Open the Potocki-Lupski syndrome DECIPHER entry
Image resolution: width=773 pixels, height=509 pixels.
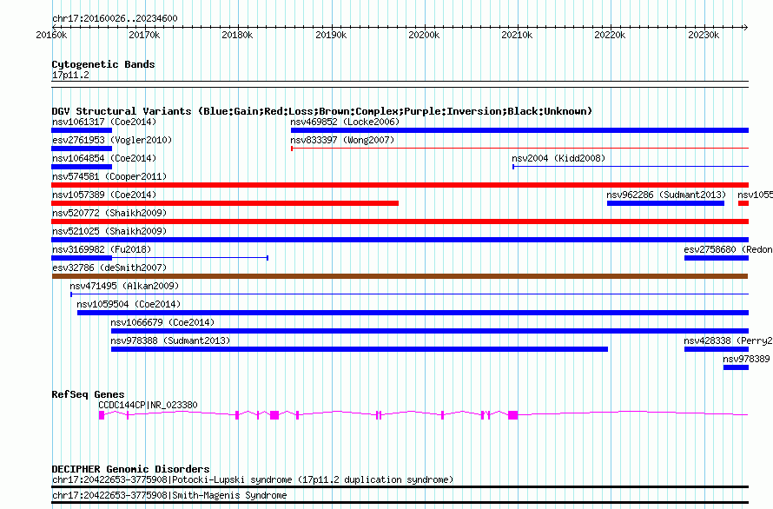[253, 479]
